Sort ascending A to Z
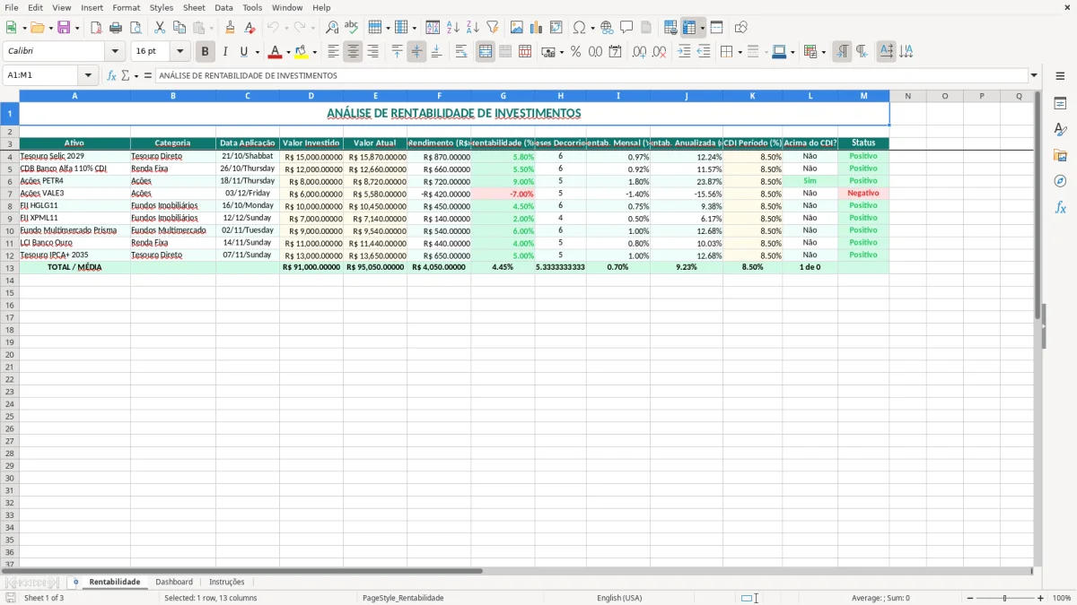The width and height of the screenshot is (1077, 605). point(453,28)
